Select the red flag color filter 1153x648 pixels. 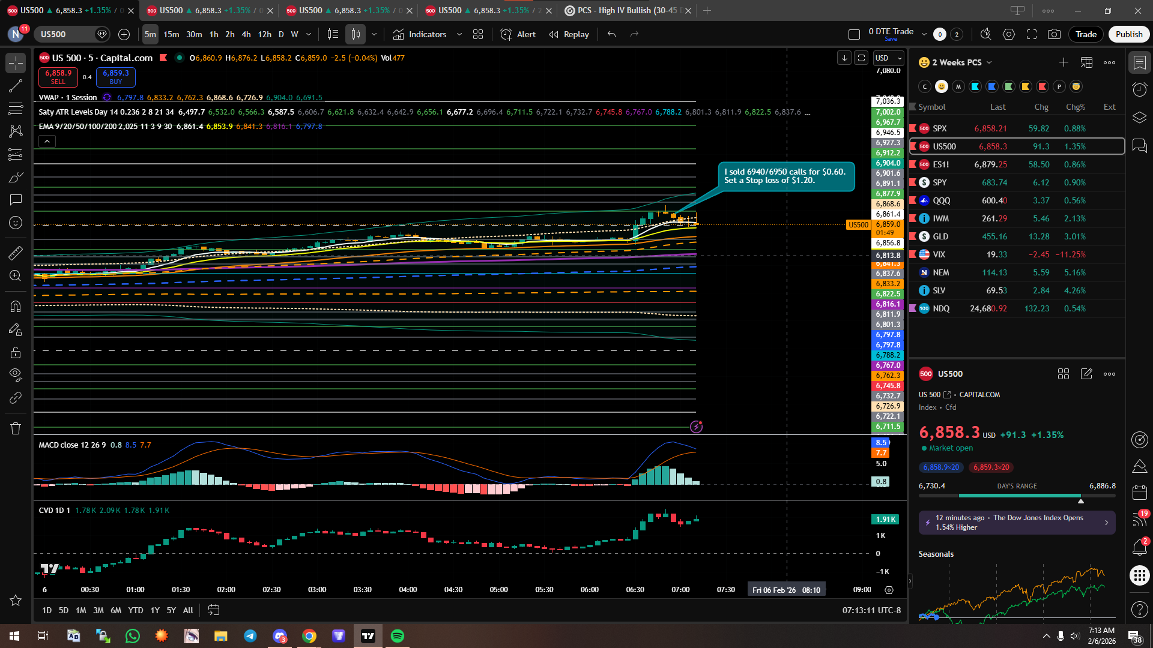[x=1043, y=86]
